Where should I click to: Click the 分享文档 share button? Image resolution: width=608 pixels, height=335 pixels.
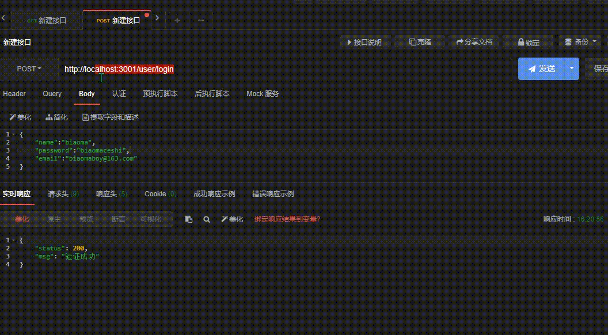[x=474, y=42]
